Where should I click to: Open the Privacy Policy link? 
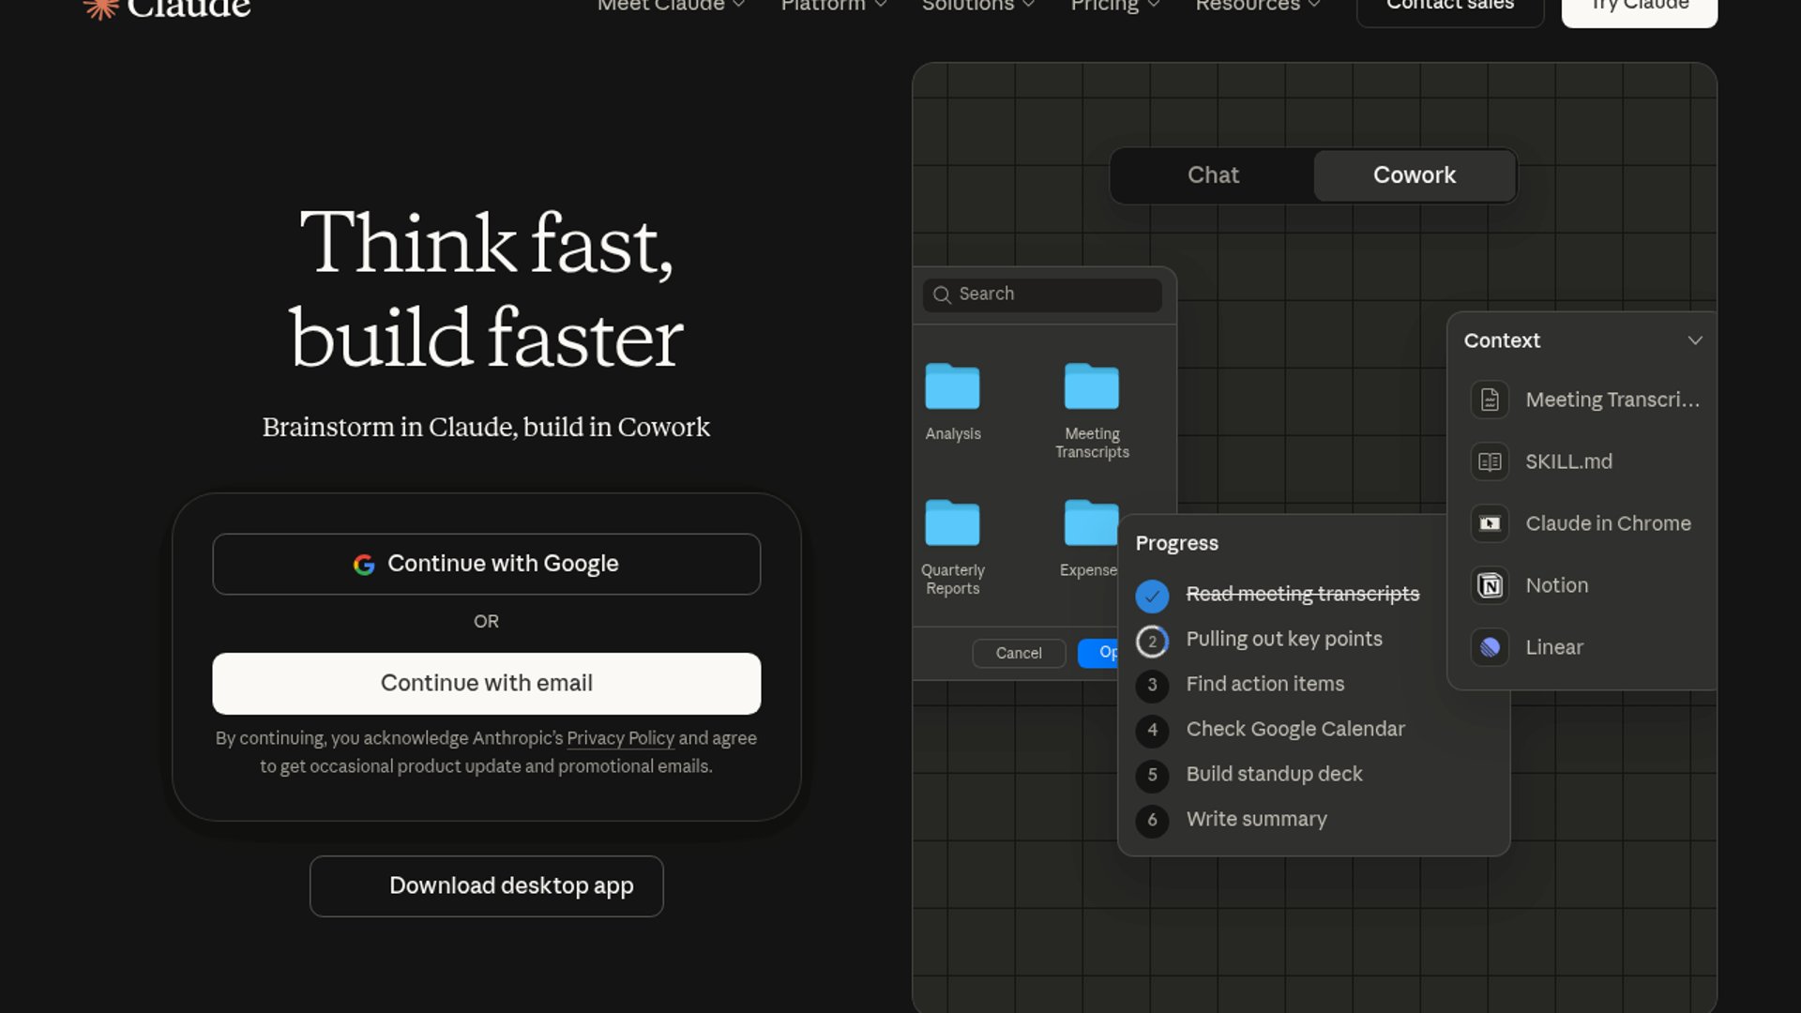pyautogui.click(x=620, y=738)
